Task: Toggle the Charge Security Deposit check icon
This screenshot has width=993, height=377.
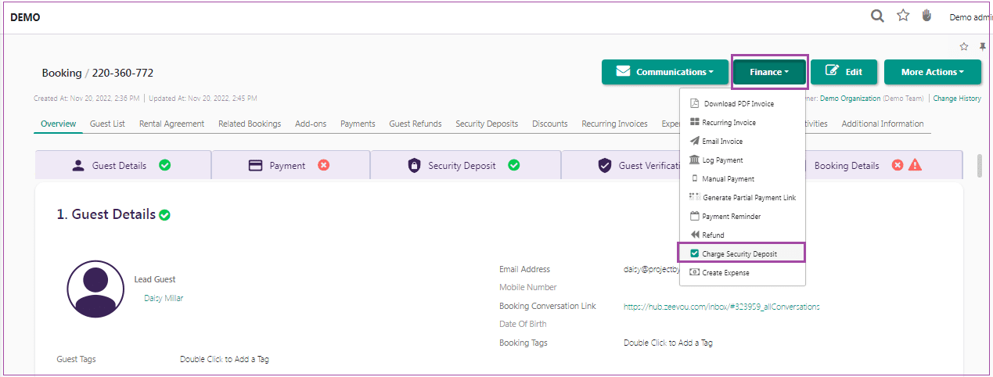Action: (x=695, y=253)
